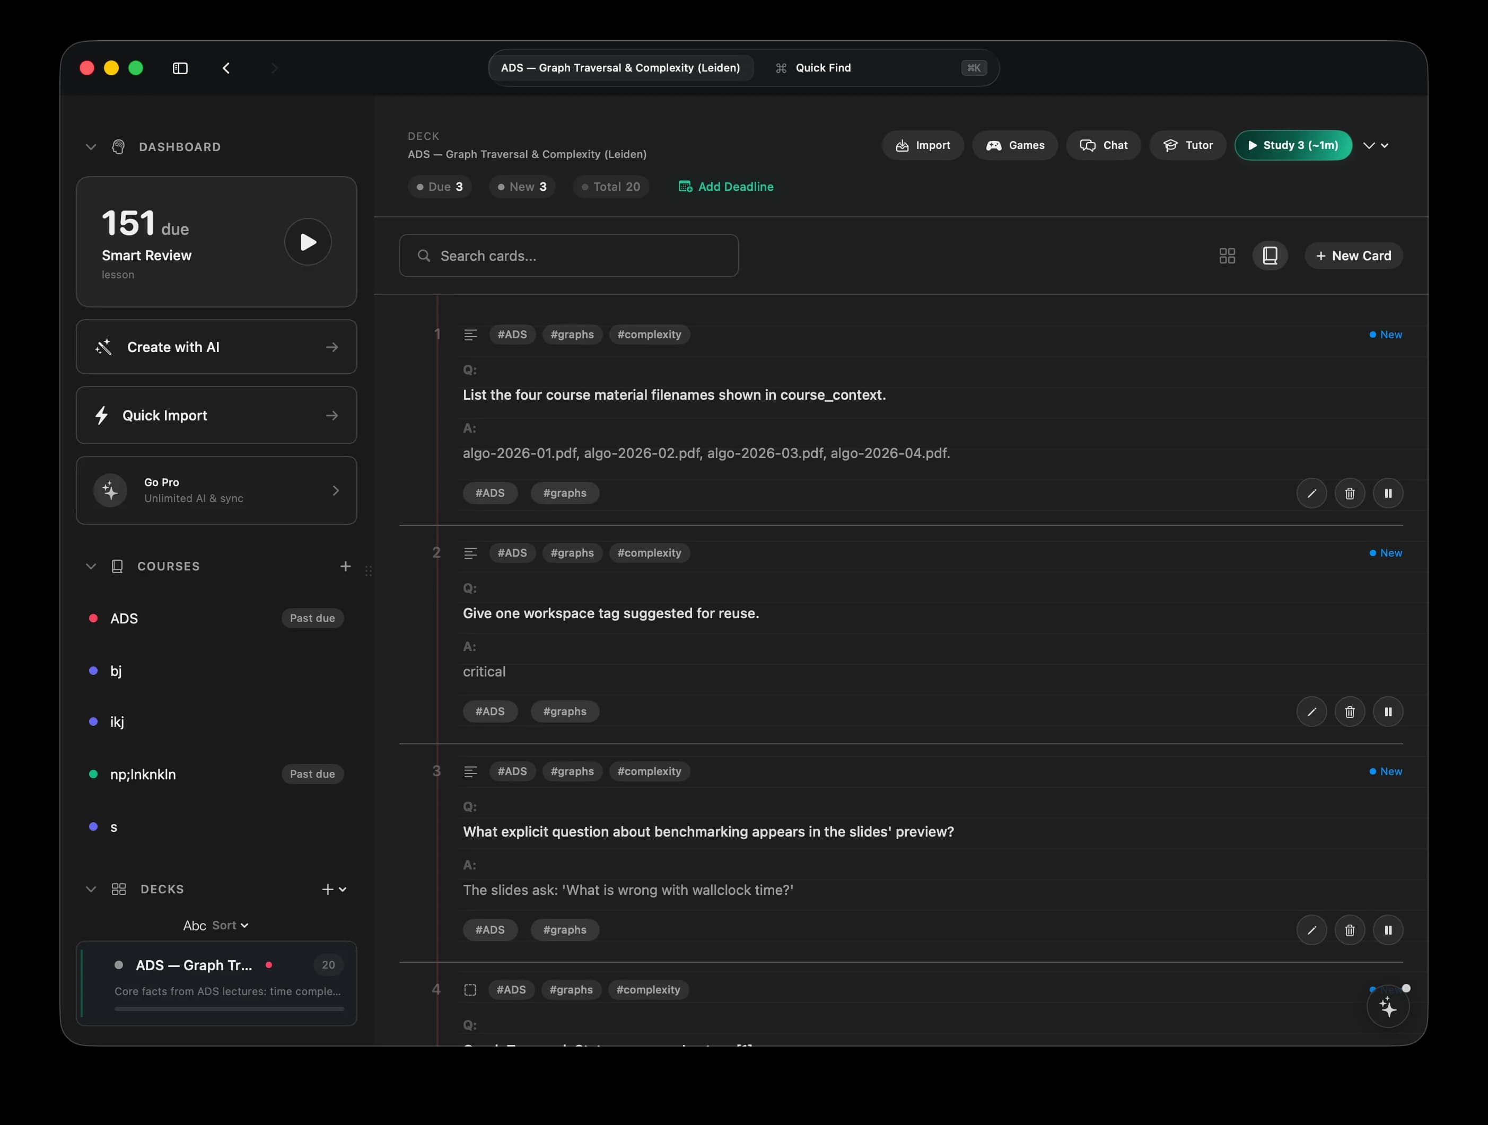Screen dimensions: 1488x1125
Task: Open the floating AI assistant sparkle
Action: [x=1388, y=1007]
